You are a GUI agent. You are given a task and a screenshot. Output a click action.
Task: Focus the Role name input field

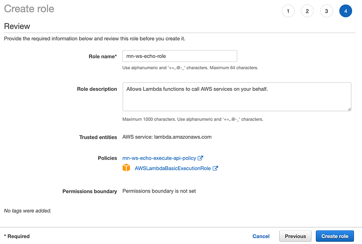tap(180, 56)
